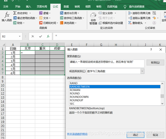166x139 pixels.
Task: Open the 日期和时间 date and time icon
Action: [x=41, y=23]
